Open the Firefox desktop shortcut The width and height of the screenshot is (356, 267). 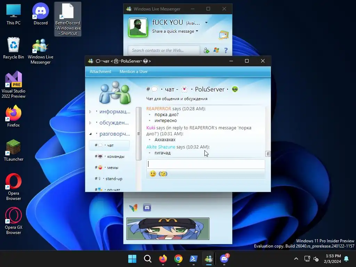click(x=14, y=116)
